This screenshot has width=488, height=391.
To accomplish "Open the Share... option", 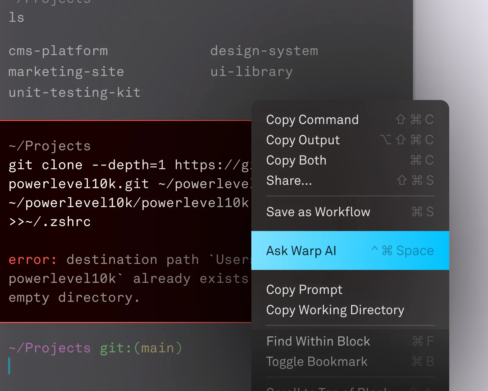I will pos(289,180).
